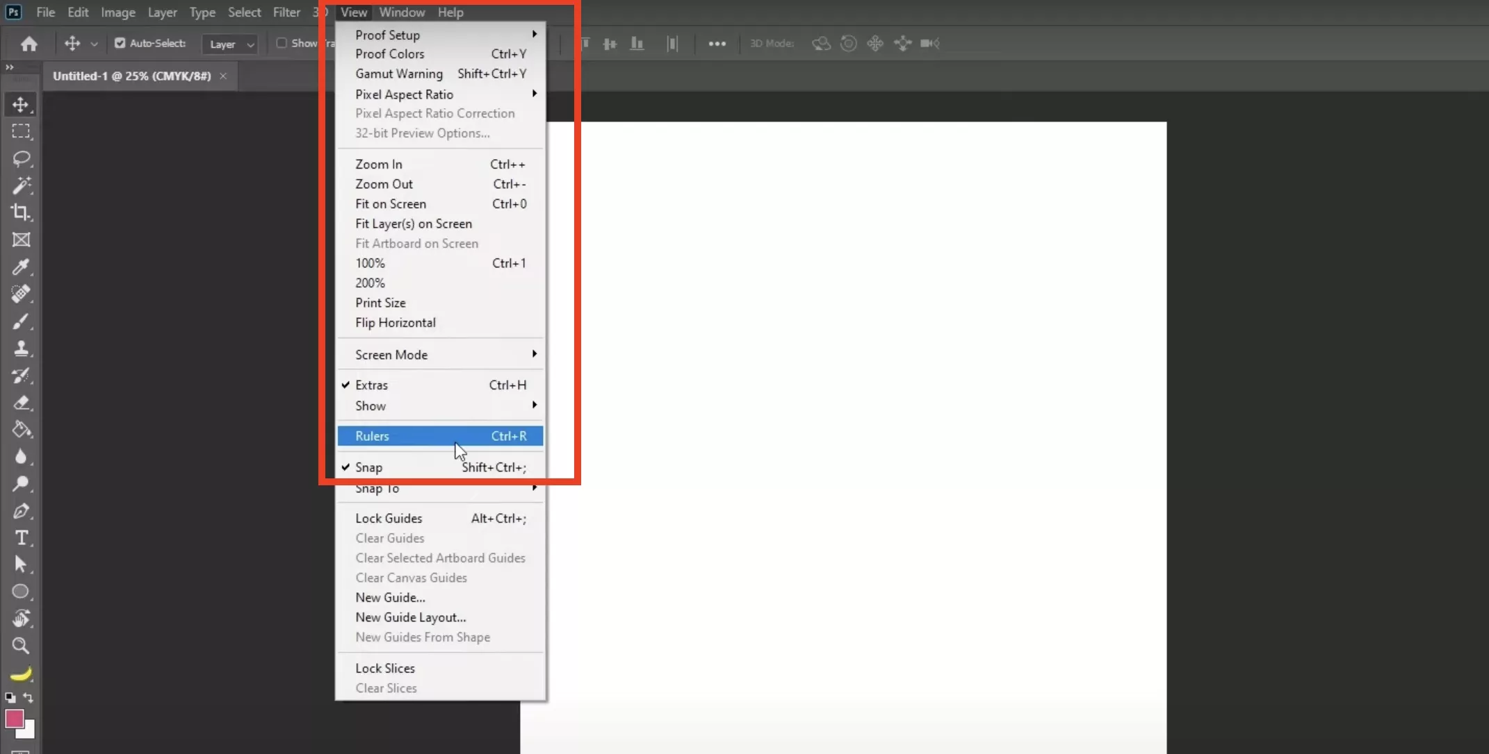Select the Hand tool

pos(21,619)
